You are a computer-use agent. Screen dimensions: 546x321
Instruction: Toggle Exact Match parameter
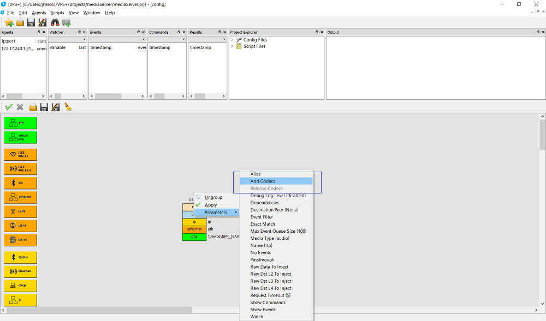(263, 224)
